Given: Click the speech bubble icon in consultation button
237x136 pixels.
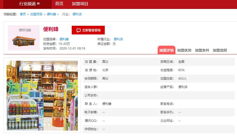Looking at the screenshot, I should pos(78,30).
